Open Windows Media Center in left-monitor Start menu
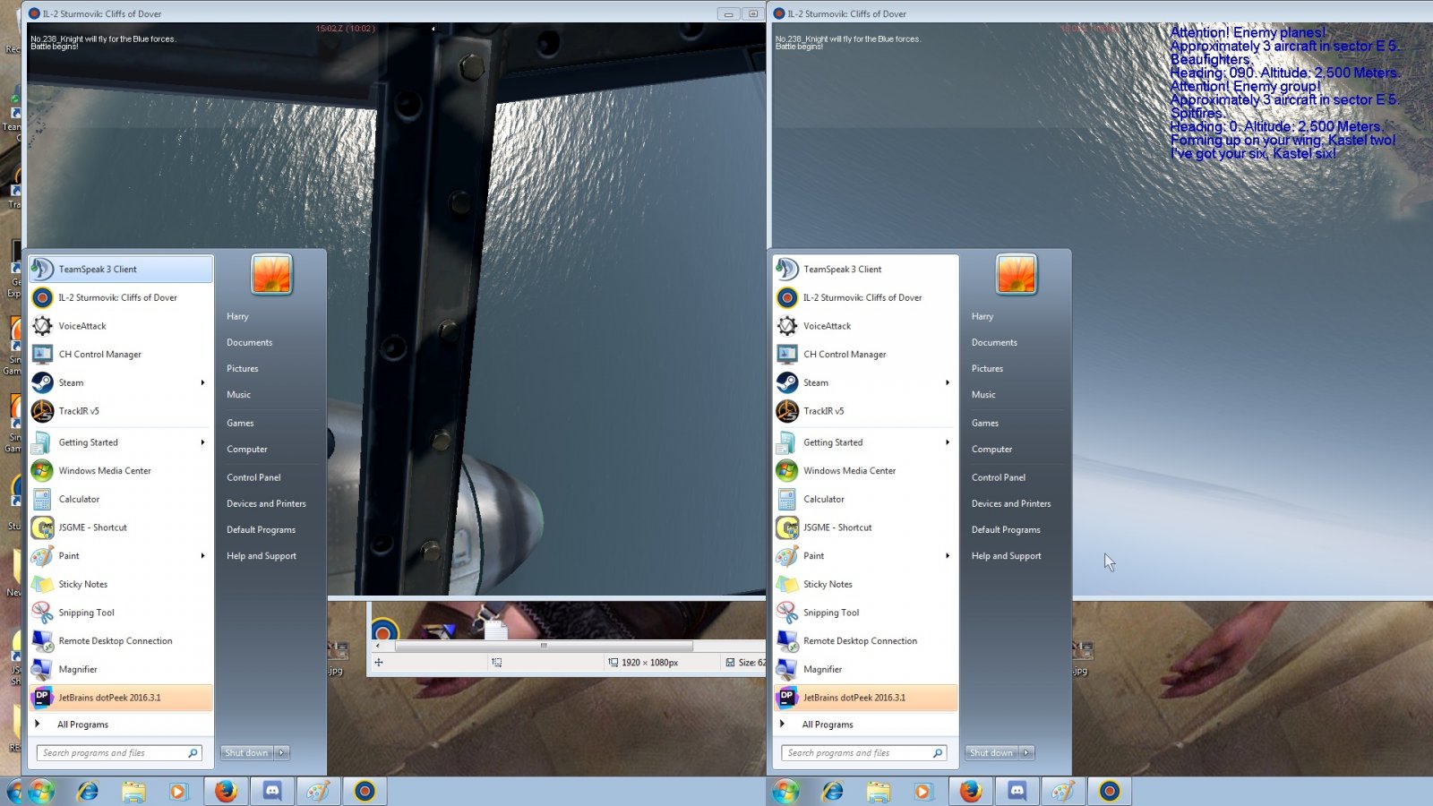The height and width of the screenshot is (806, 1433). pyautogui.click(x=121, y=471)
